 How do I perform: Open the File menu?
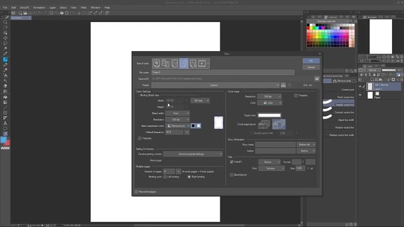(5, 8)
